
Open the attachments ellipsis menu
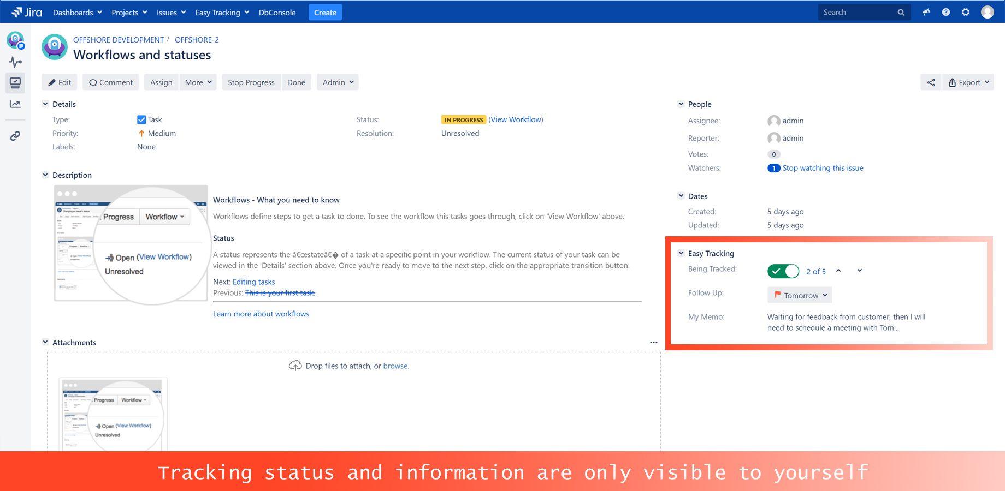654,342
